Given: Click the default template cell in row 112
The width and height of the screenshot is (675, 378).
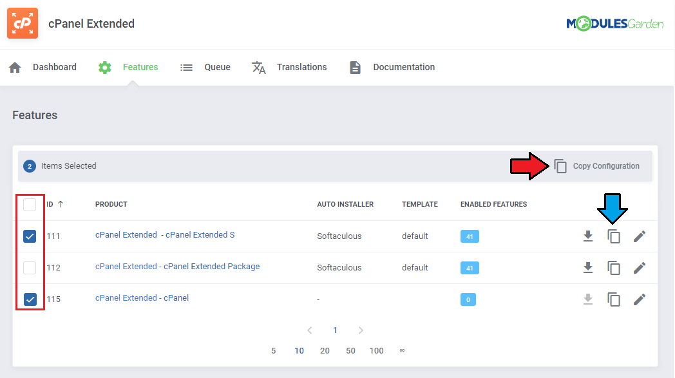Looking at the screenshot, I should pos(415,268).
